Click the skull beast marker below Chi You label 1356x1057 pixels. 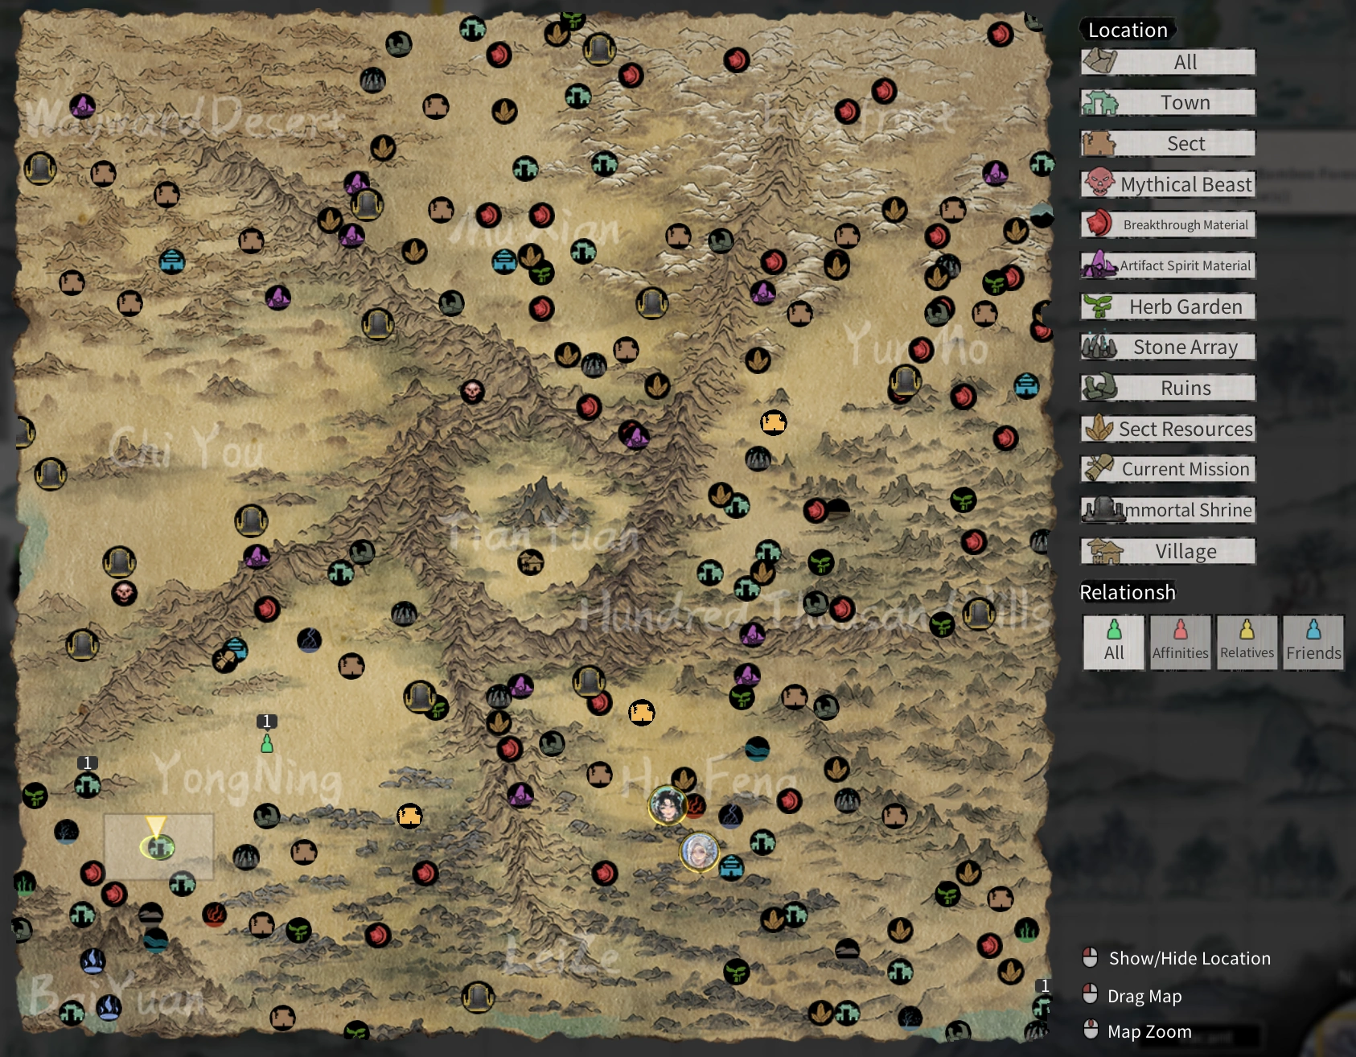[124, 594]
